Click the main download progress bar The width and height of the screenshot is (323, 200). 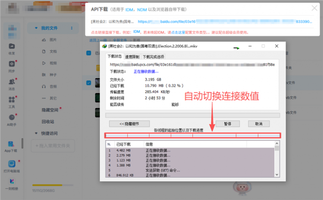point(192,115)
